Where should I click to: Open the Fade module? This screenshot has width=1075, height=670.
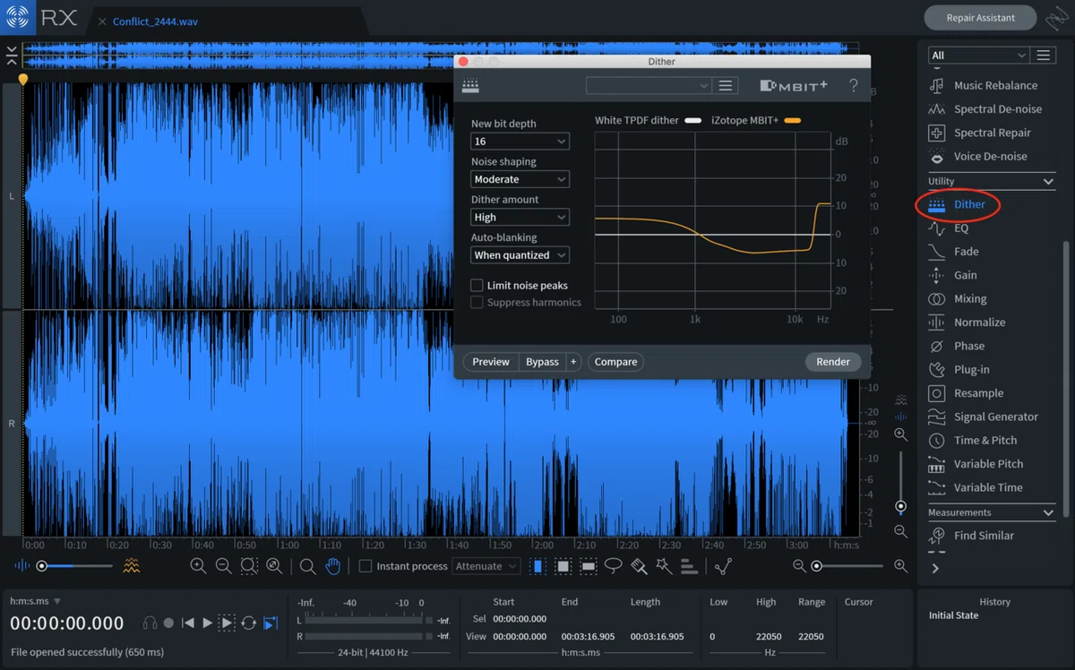[x=953, y=252]
